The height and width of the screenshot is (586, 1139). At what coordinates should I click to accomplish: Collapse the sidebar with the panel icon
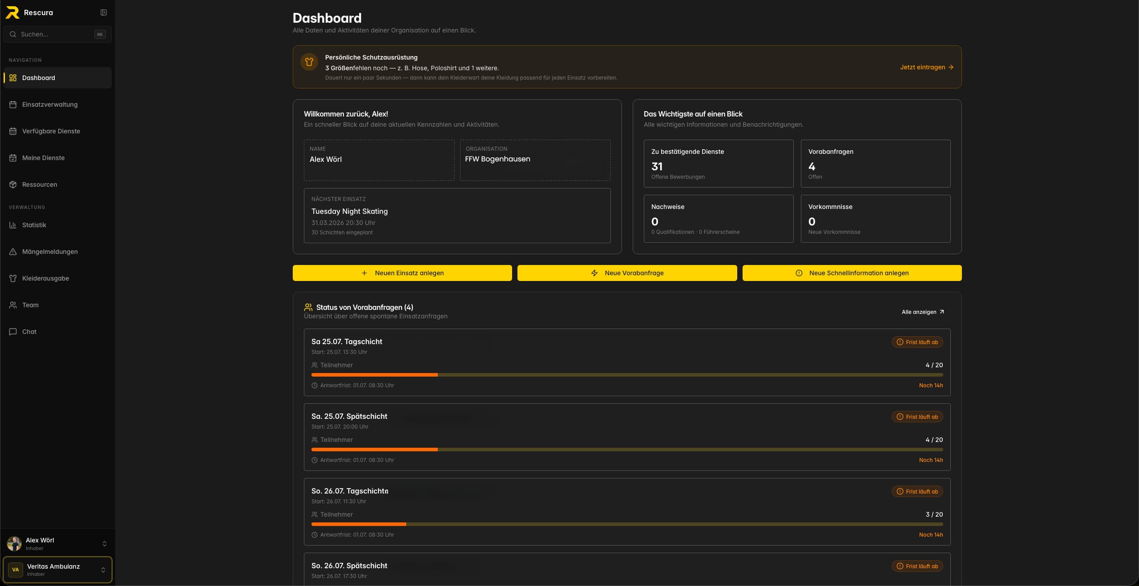click(x=104, y=12)
